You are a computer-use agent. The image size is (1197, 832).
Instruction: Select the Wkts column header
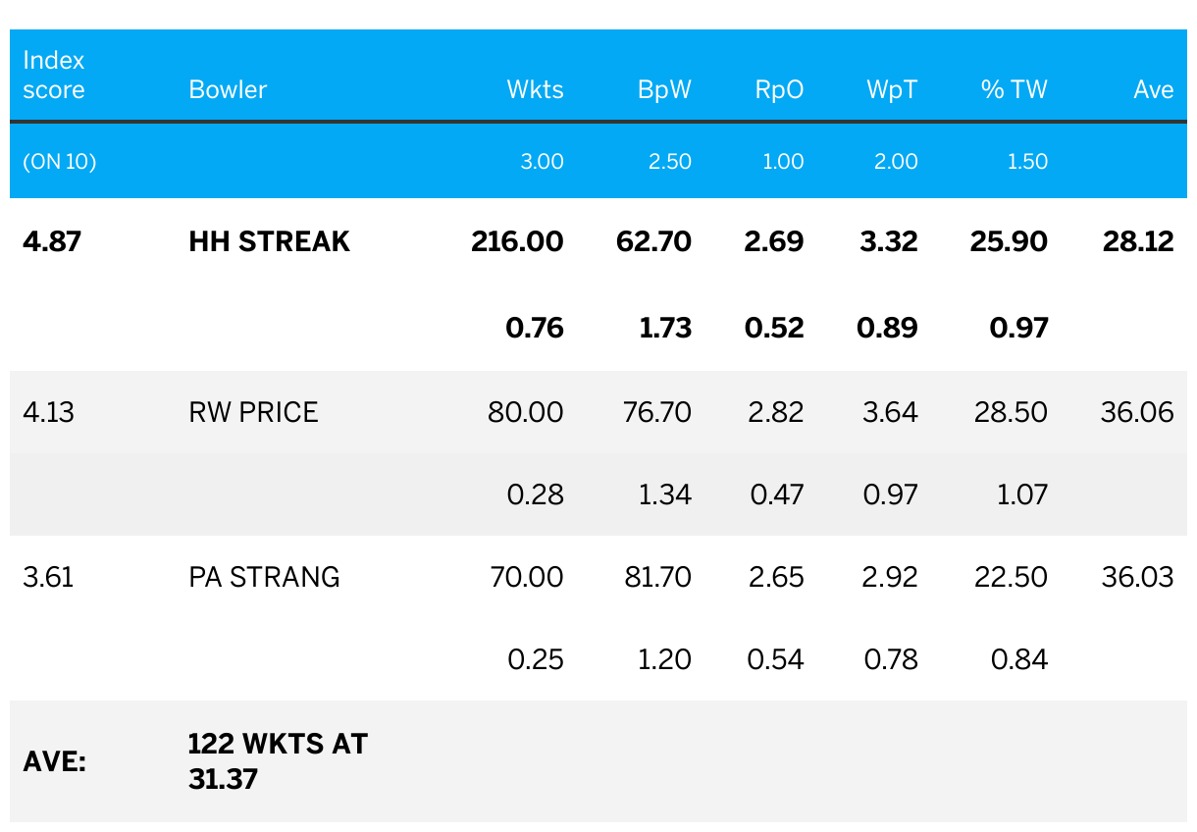pyautogui.click(x=535, y=90)
